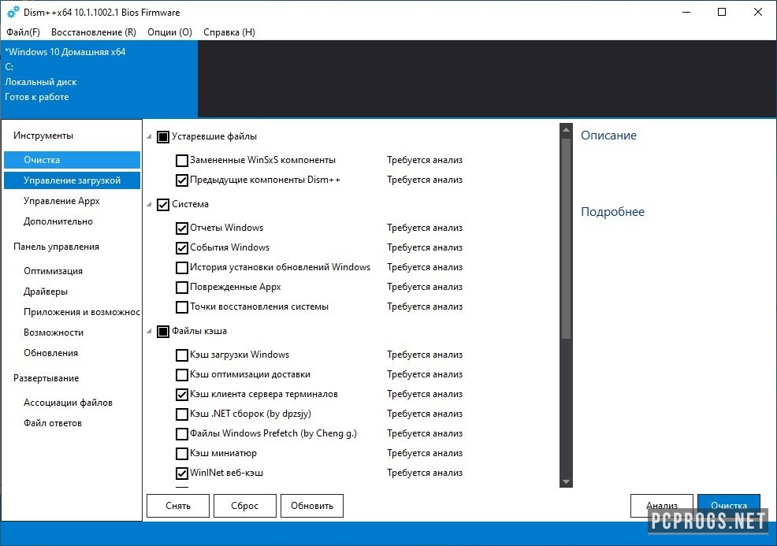Collapse the Устаревшие файлы group
777x546 pixels.
pyautogui.click(x=150, y=137)
